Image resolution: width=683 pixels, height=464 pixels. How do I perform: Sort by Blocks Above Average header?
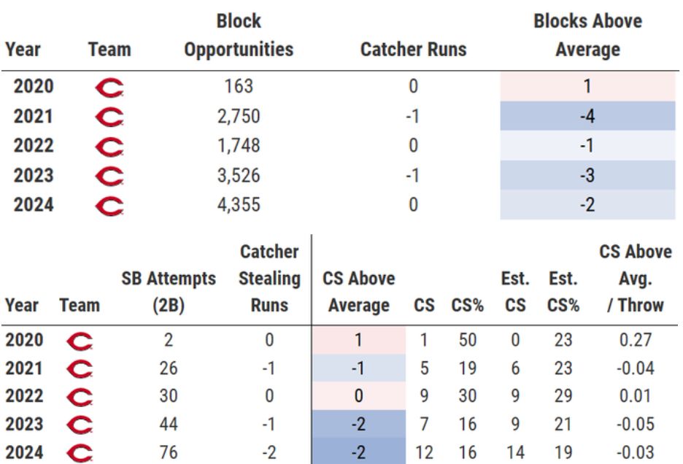tap(587, 36)
